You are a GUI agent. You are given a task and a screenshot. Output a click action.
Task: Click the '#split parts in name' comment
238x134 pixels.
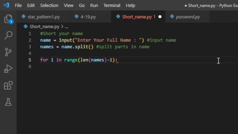coord(123,47)
